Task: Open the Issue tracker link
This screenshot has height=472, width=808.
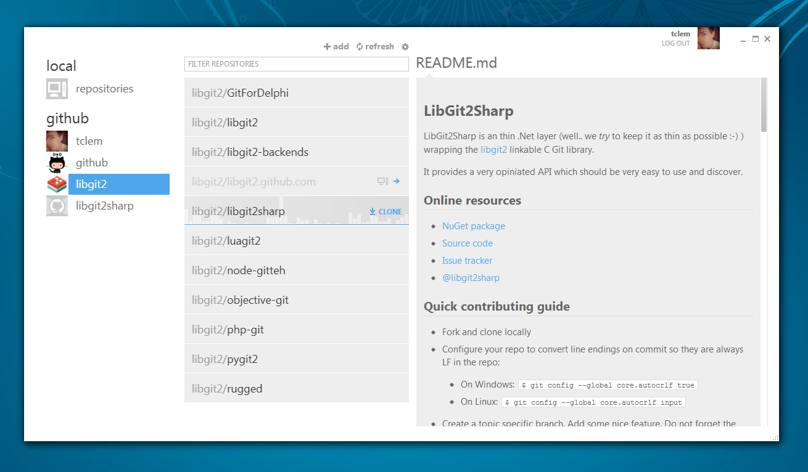Action: point(467,261)
